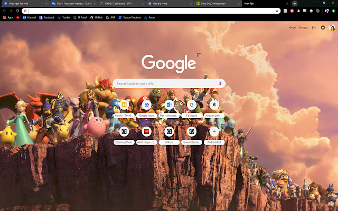Switch to the Messages for web tab

pos(24,4)
